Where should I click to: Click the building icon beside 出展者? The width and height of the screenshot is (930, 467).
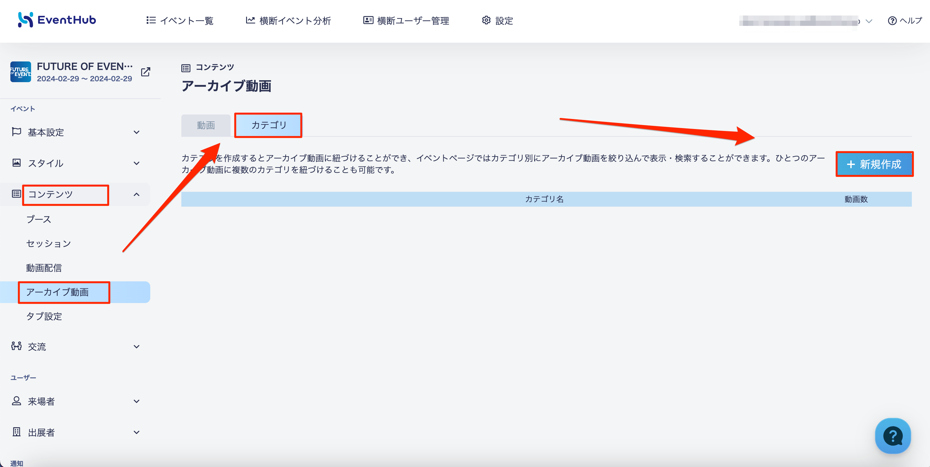16,432
